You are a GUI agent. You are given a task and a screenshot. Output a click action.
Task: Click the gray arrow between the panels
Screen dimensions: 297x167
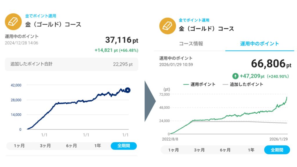coord(150,101)
